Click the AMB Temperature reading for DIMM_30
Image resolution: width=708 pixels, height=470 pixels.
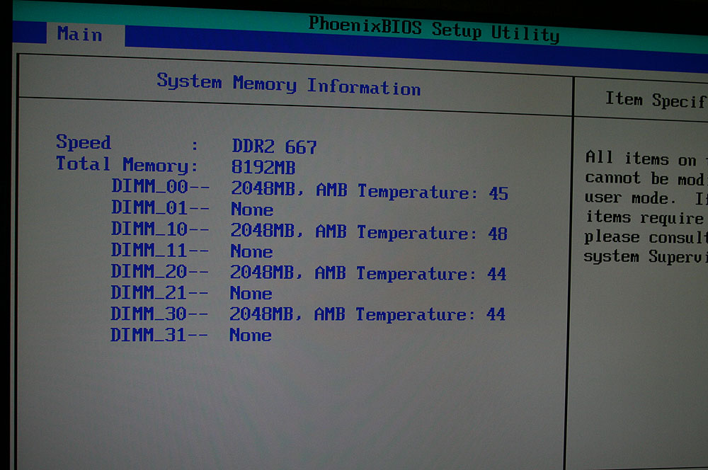(410, 314)
